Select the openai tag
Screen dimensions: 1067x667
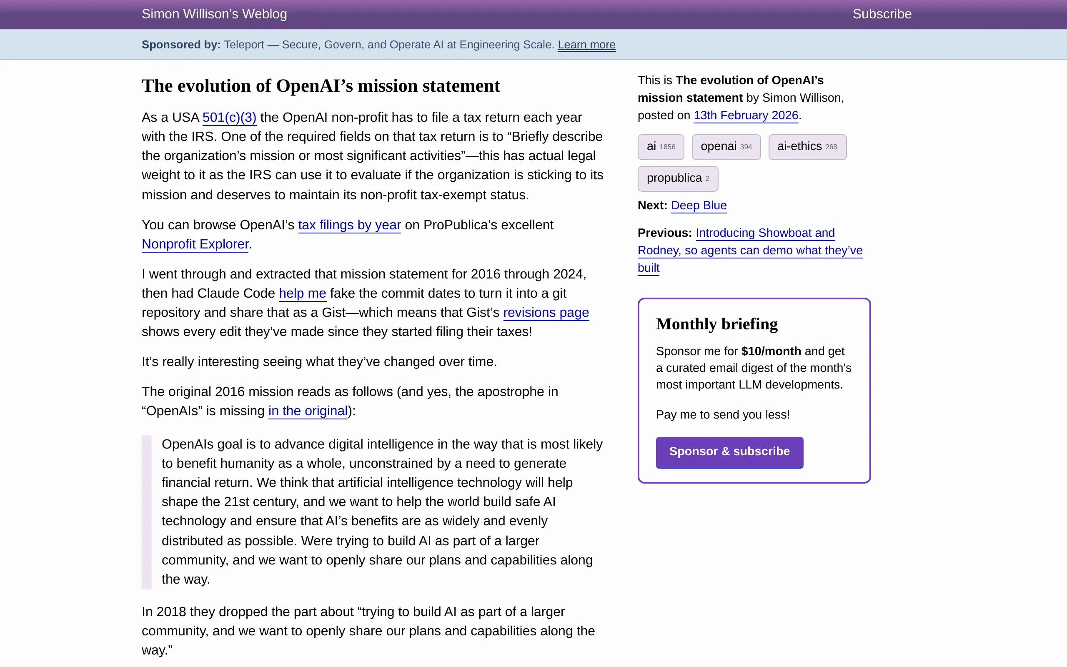[x=726, y=147]
